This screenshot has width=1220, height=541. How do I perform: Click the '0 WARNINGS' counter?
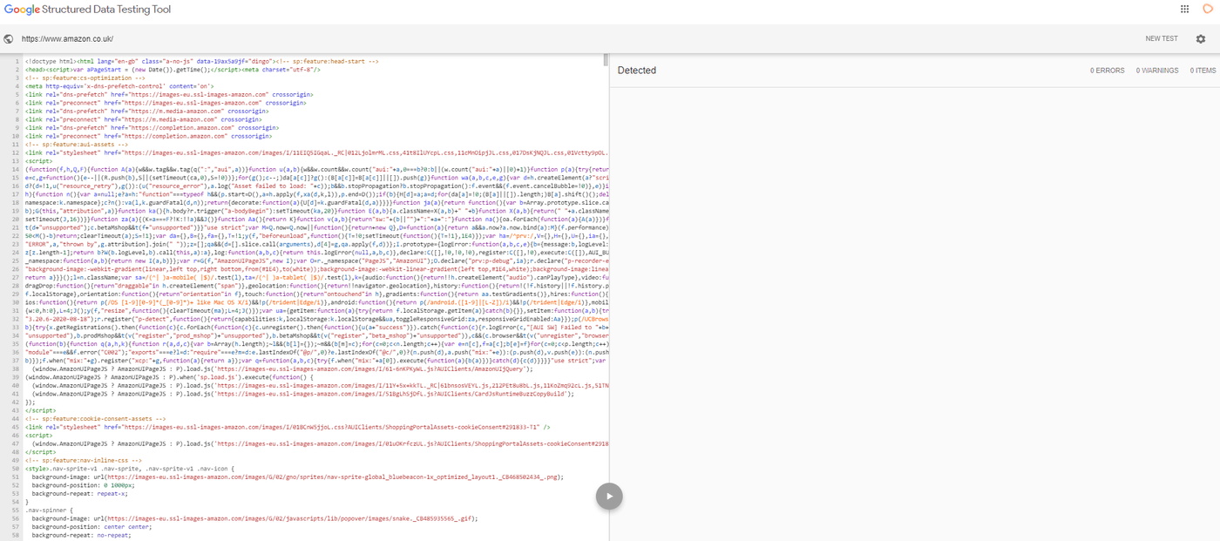coord(1157,71)
